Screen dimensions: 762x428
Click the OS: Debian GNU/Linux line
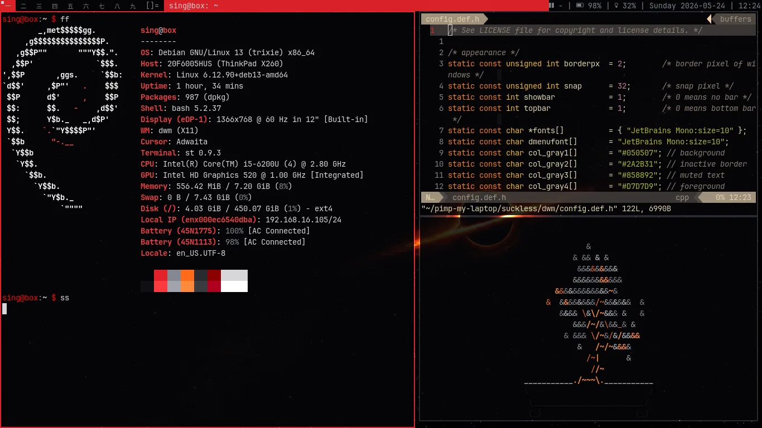pyautogui.click(x=228, y=52)
